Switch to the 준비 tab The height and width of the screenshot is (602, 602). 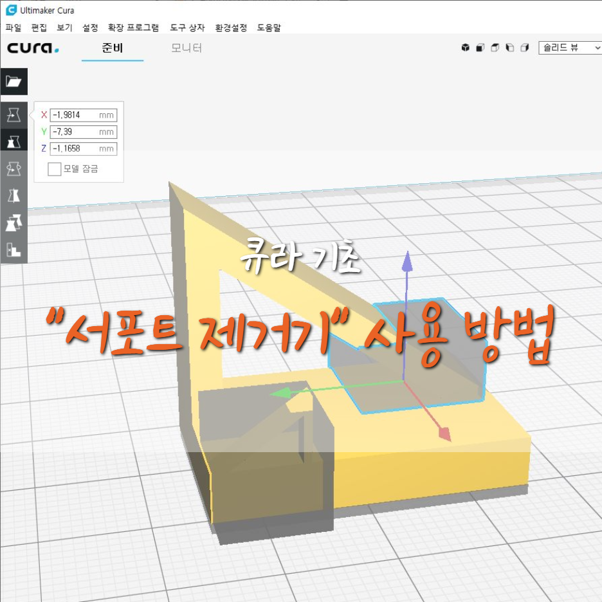[x=112, y=48]
